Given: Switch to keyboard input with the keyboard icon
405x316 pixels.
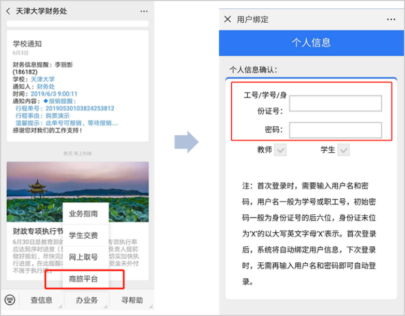Looking at the screenshot, I should click(10, 300).
